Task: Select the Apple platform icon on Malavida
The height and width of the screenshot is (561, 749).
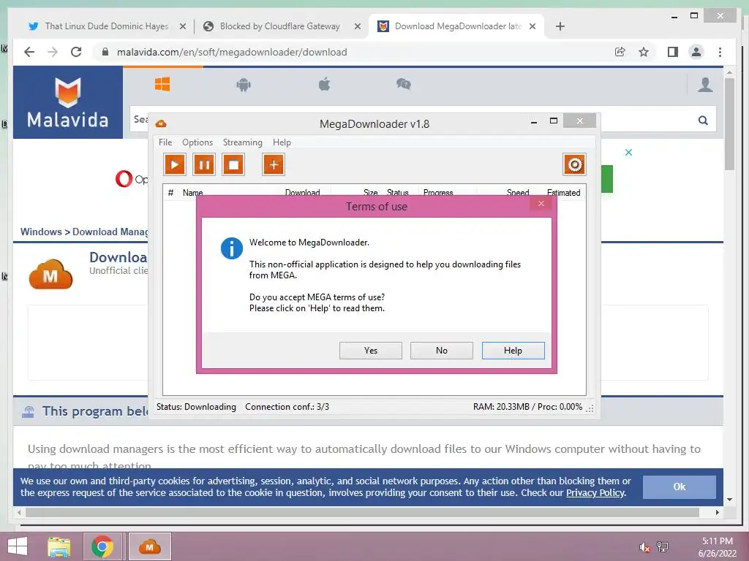Action: click(324, 85)
